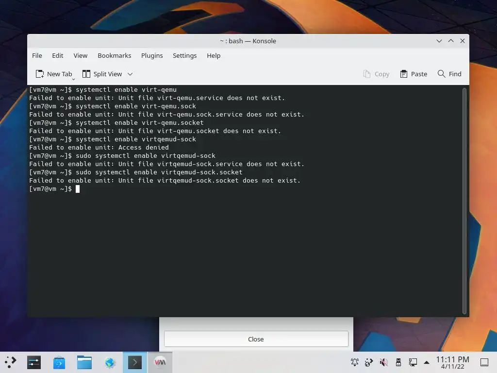
Task: Open the Dolphin file manager from the taskbar
Action: (x=84, y=362)
